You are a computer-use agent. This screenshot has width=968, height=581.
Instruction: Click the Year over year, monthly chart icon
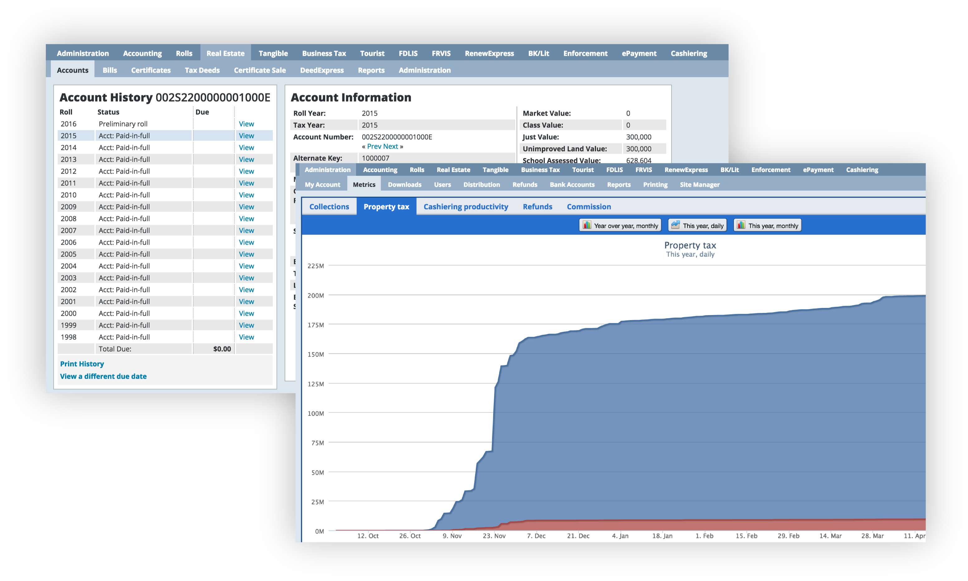pos(587,225)
